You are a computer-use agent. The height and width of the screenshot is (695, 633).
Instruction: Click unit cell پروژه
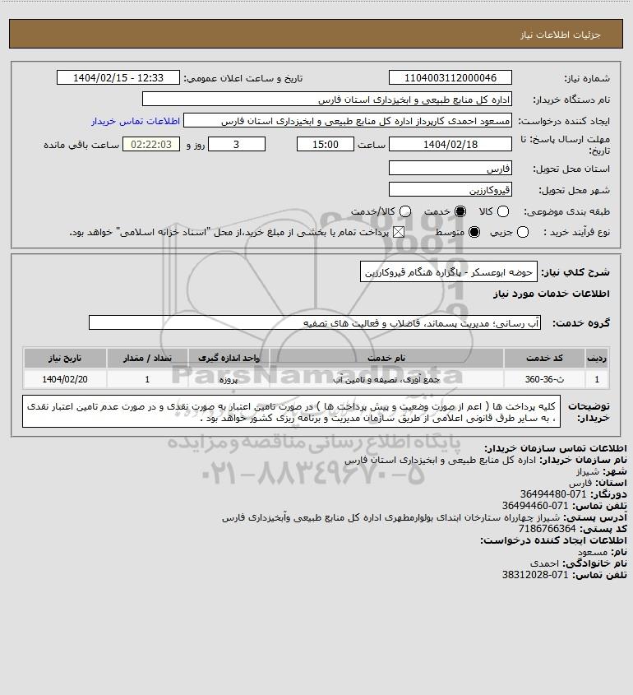(229, 379)
